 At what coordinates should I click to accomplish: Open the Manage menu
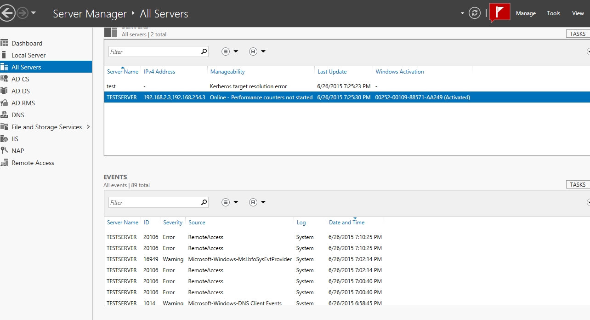click(526, 13)
